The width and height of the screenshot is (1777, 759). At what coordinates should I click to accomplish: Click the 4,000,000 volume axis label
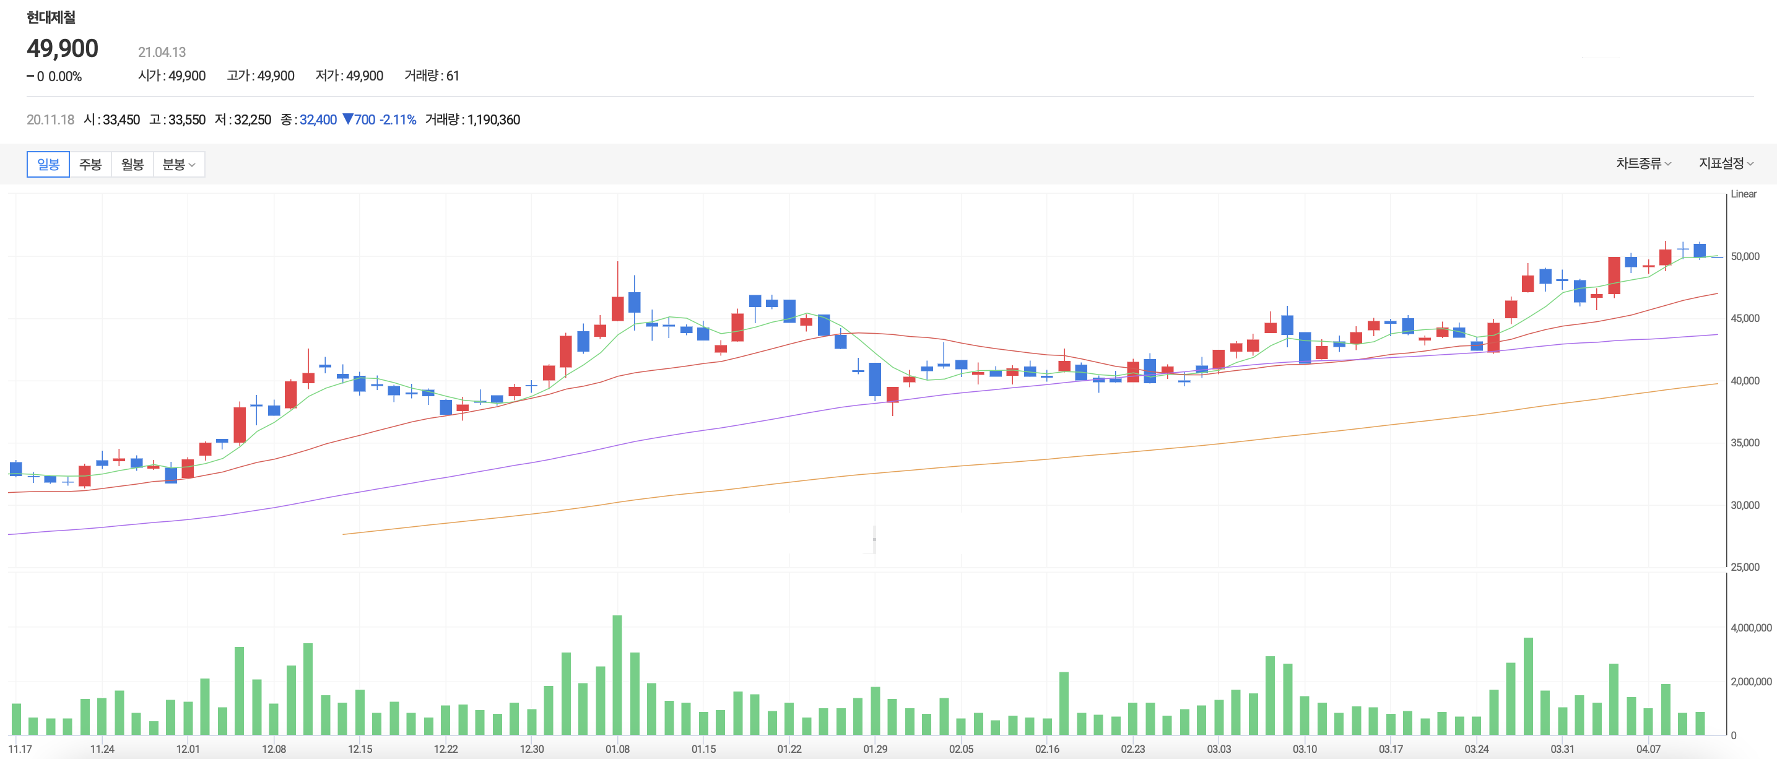(1750, 628)
